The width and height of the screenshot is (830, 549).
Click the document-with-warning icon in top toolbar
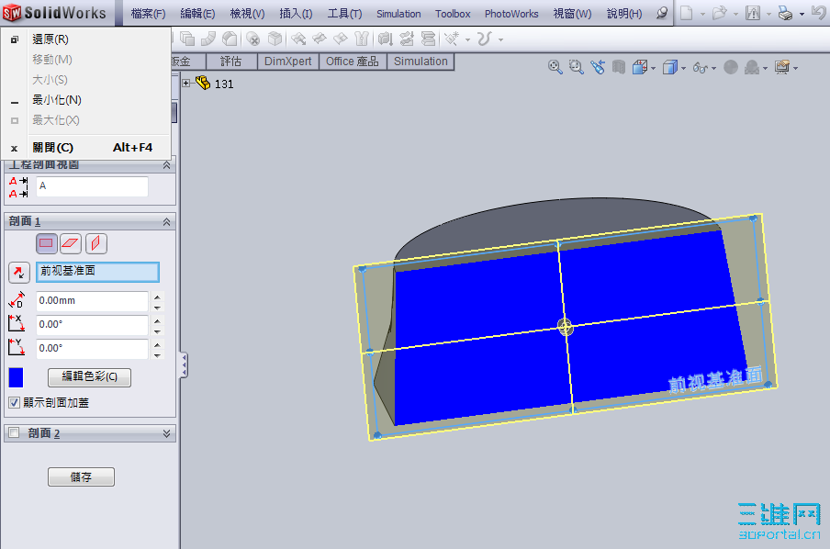[752, 13]
